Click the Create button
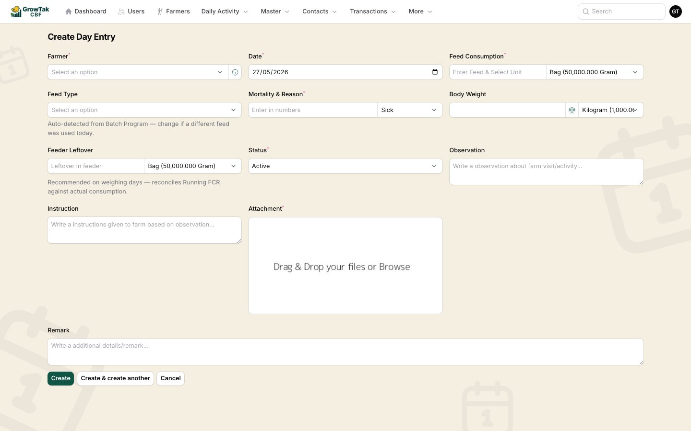Screen dimensions: 691x431 click(60, 378)
